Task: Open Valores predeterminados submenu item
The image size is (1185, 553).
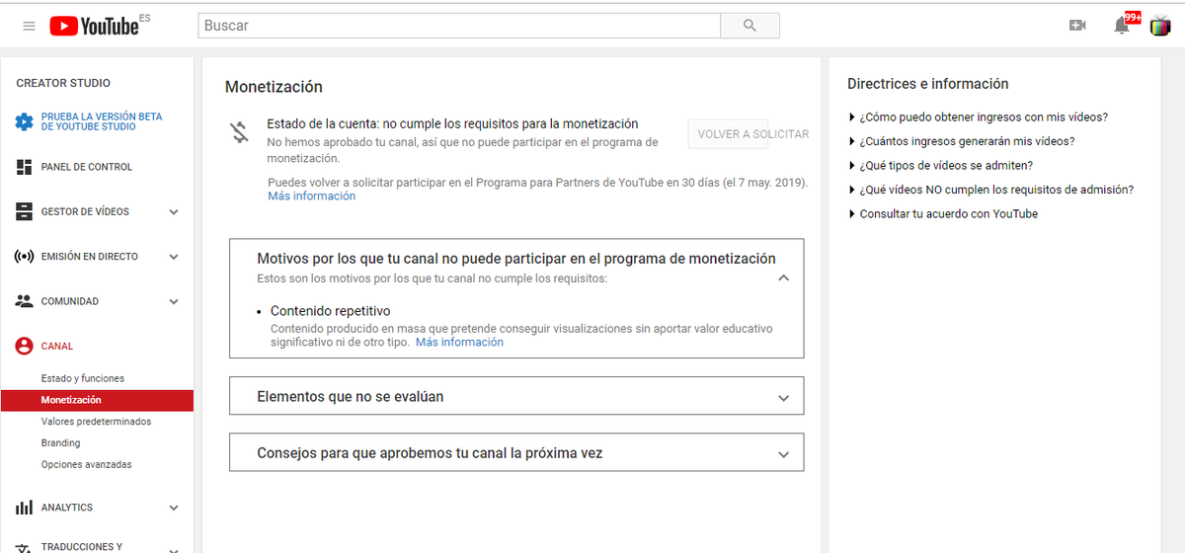Action: (x=96, y=422)
